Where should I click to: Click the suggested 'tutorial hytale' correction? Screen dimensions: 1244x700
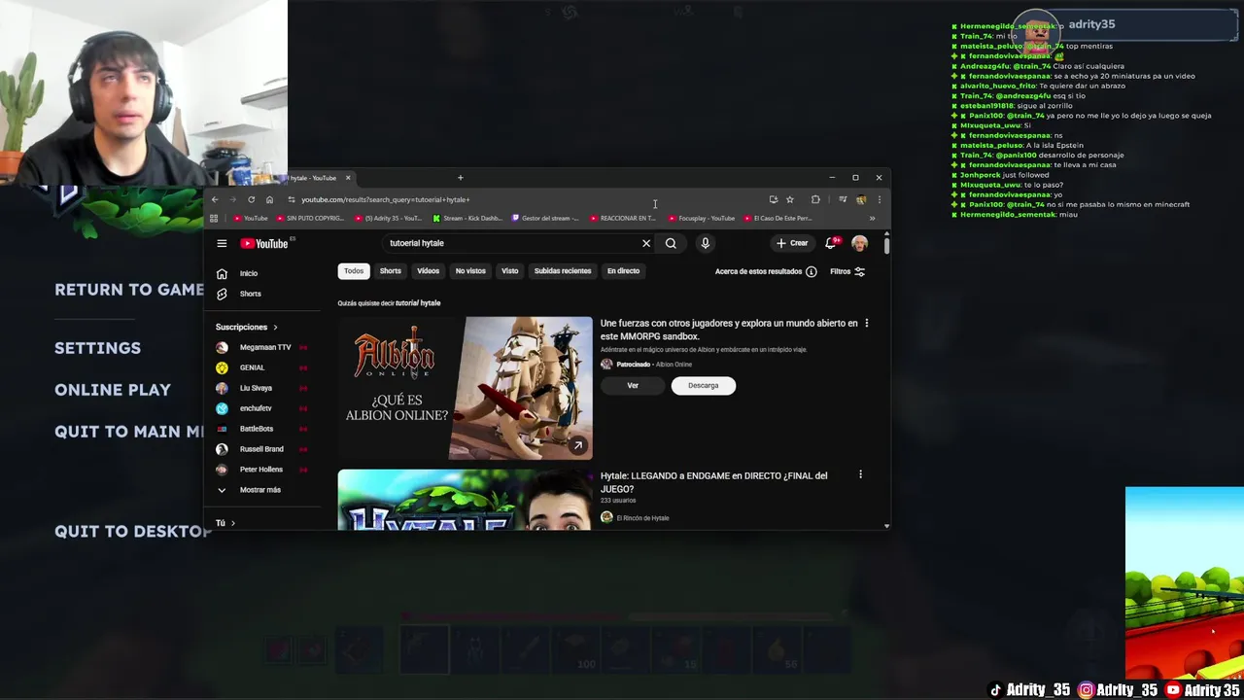click(x=418, y=303)
